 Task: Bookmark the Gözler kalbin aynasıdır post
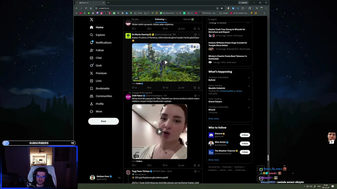point(195,29)
